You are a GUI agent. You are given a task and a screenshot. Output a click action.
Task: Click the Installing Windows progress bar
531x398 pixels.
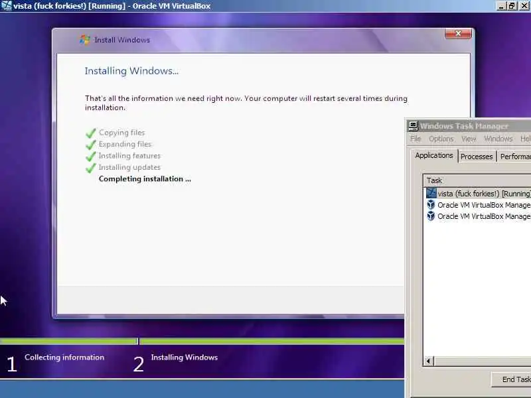coord(272,341)
